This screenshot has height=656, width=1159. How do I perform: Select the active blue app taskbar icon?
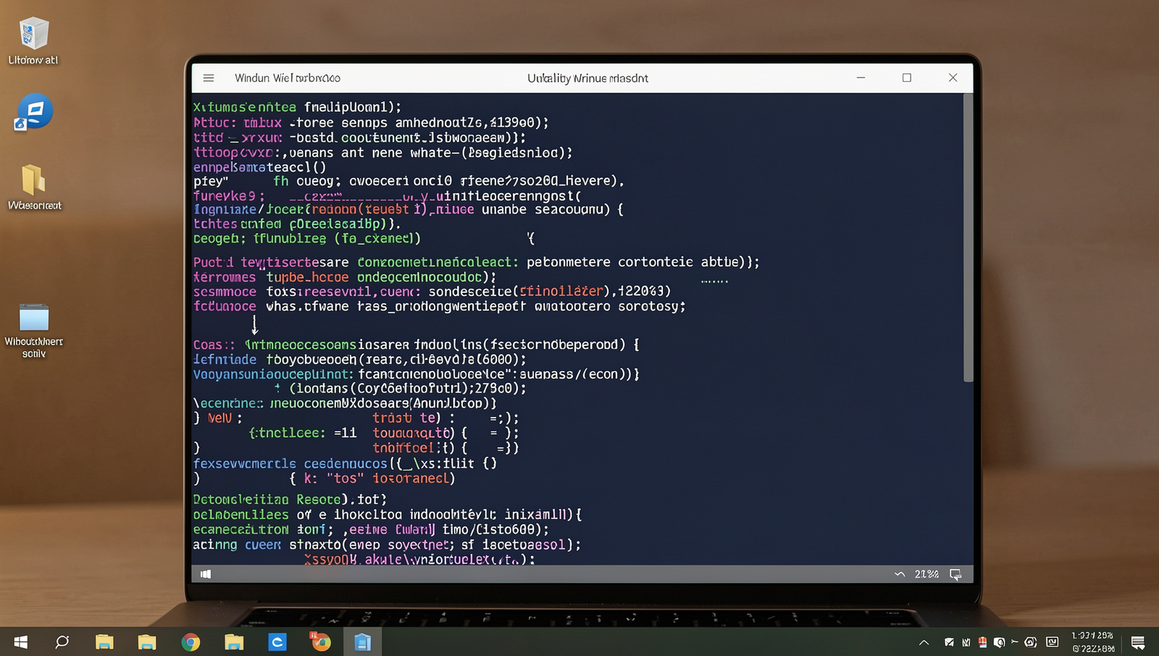pyautogui.click(x=362, y=642)
